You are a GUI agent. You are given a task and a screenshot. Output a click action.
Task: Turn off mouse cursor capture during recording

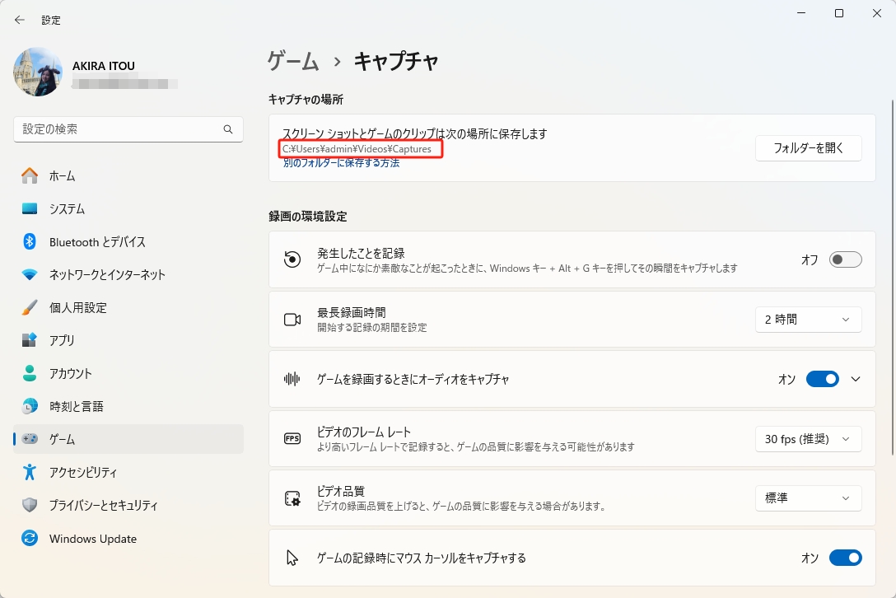(845, 558)
